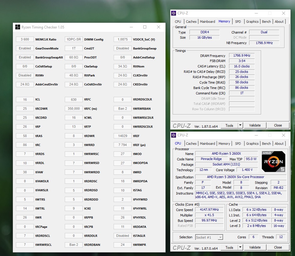
Task: Open the Graphics tab in the upper CPU-Z window
Action: tap(252, 22)
